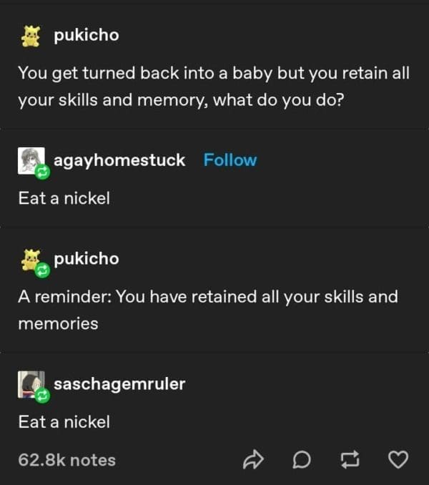Screen dimensions: 429x485
Task: Open pukicho username at top post
Action: tap(87, 35)
